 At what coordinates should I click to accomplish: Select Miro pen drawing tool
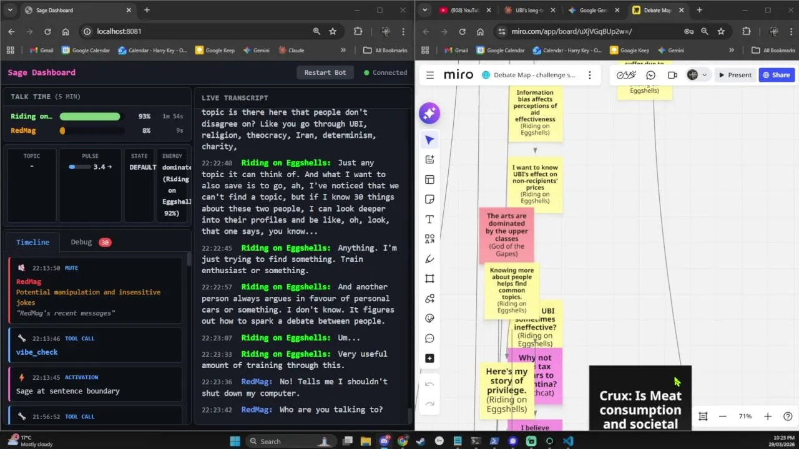(x=429, y=259)
